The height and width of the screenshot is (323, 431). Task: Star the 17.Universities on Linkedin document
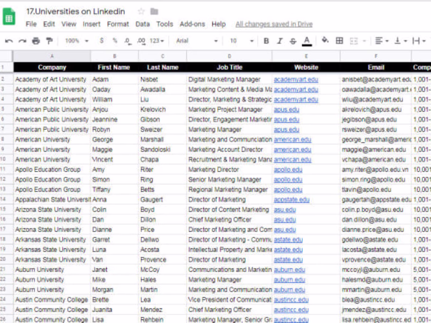(141, 12)
